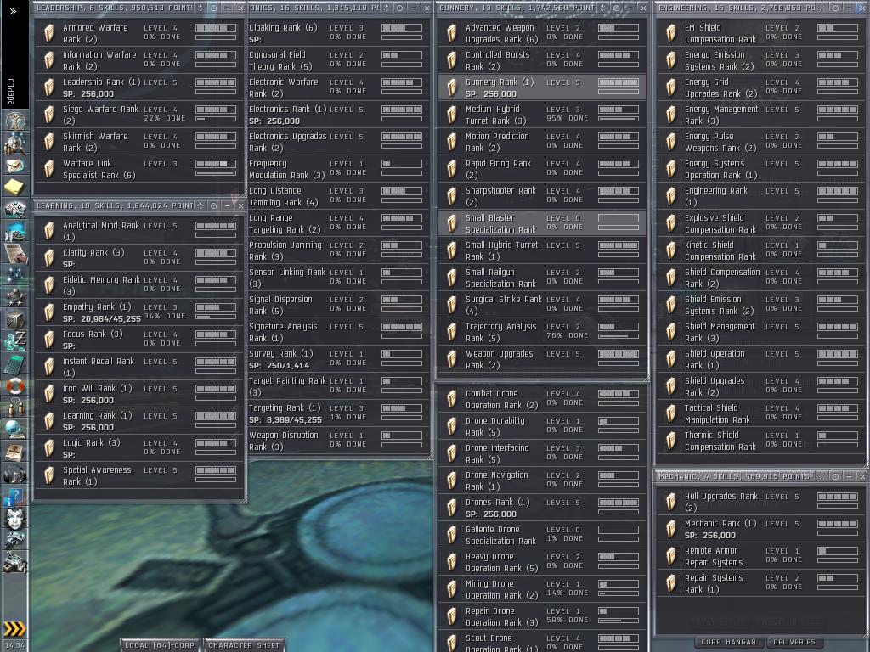Screen dimensions: 870x652
Task: Click the yellow chevron arrows at sidebar bottom
Action: tap(14, 629)
